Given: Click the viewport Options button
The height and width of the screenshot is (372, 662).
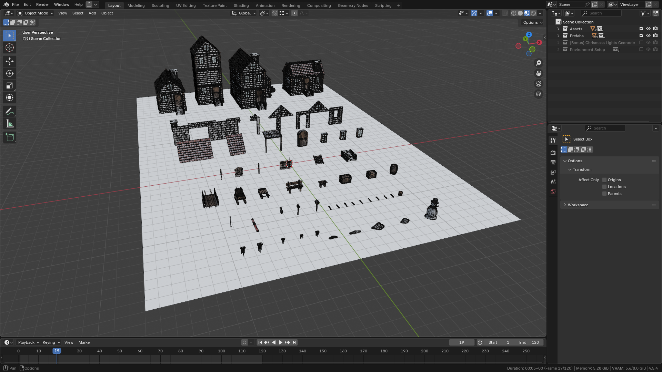Looking at the screenshot, I should 532,22.
